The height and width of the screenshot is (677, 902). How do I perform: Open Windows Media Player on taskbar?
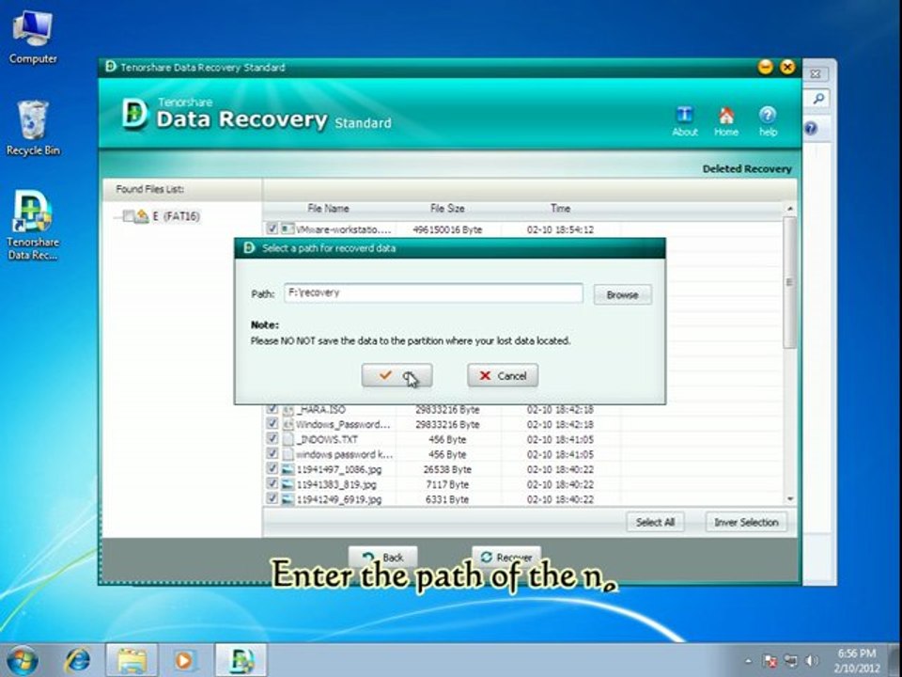click(x=184, y=660)
